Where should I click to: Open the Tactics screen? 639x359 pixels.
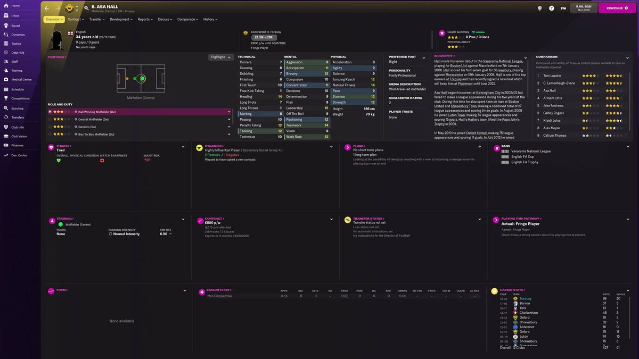[17, 43]
